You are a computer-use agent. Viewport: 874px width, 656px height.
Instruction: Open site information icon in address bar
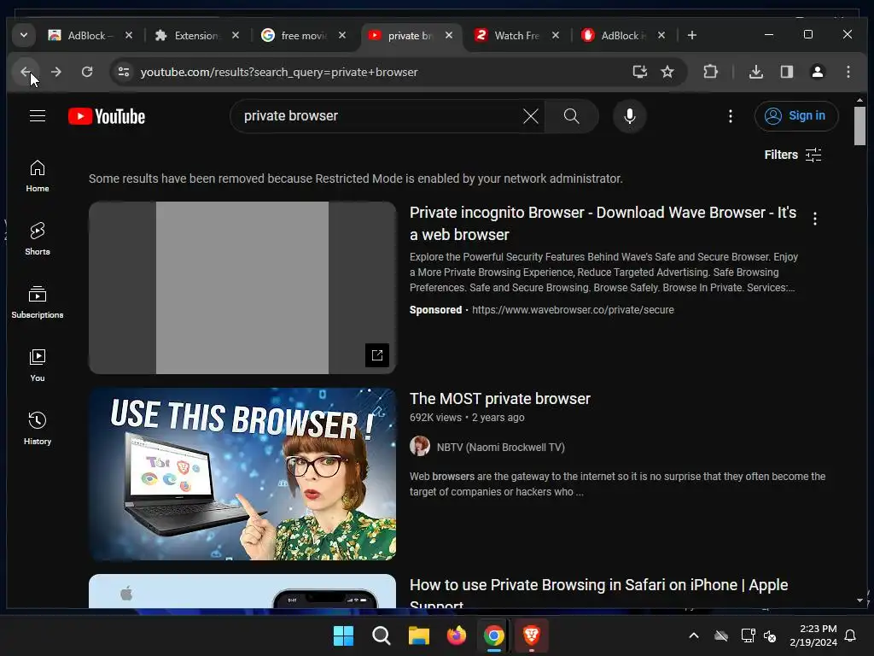click(x=124, y=72)
